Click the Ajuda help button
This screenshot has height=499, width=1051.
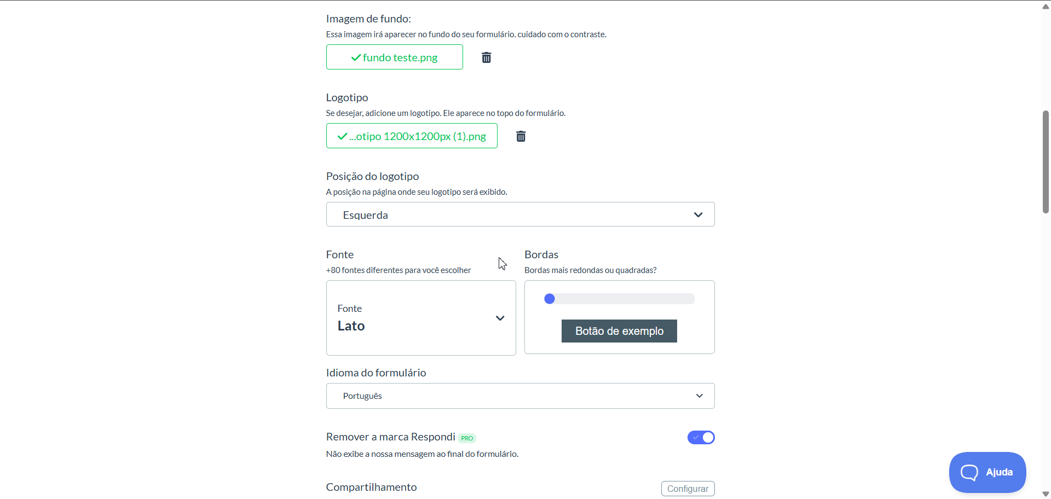point(988,472)
